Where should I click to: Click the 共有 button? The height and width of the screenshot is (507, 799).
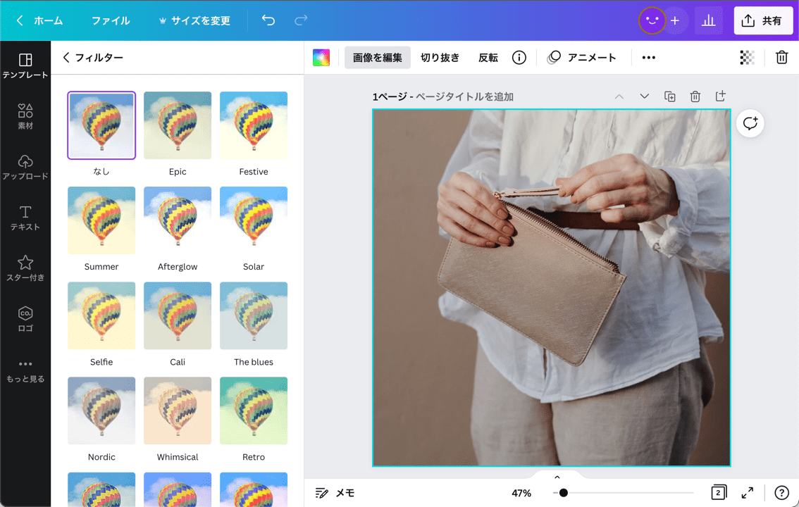point(763,20)
